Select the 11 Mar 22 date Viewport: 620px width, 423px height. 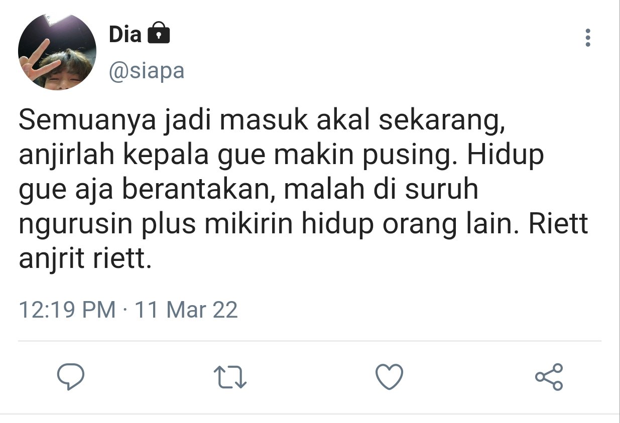click(x=186, y=310)
